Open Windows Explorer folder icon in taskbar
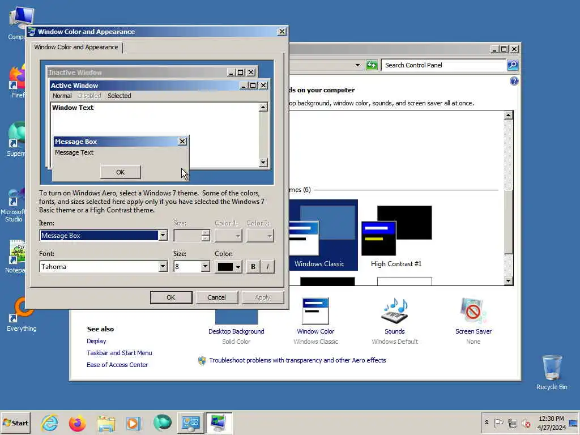This screenshot has height=435, width=580. (x=106, y=423)
